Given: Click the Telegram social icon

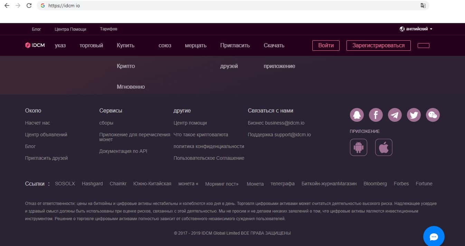Looking at the screenshot, I should (395, 115).
